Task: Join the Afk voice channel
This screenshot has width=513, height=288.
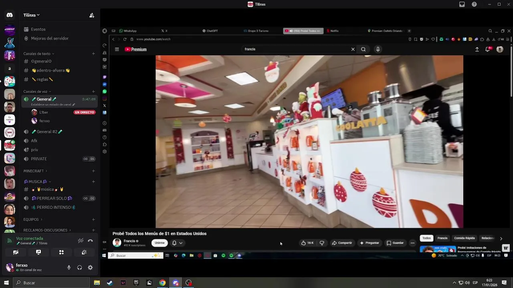Action: 59,141
